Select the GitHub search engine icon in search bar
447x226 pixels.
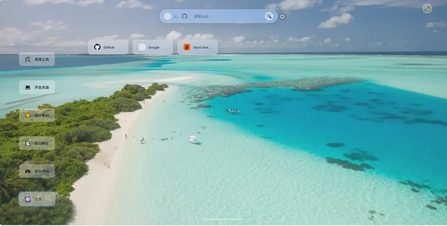point(185,16)
